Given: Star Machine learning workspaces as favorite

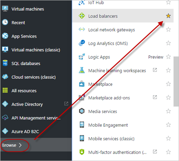Looking at the screenshot, I should point(169,70).
